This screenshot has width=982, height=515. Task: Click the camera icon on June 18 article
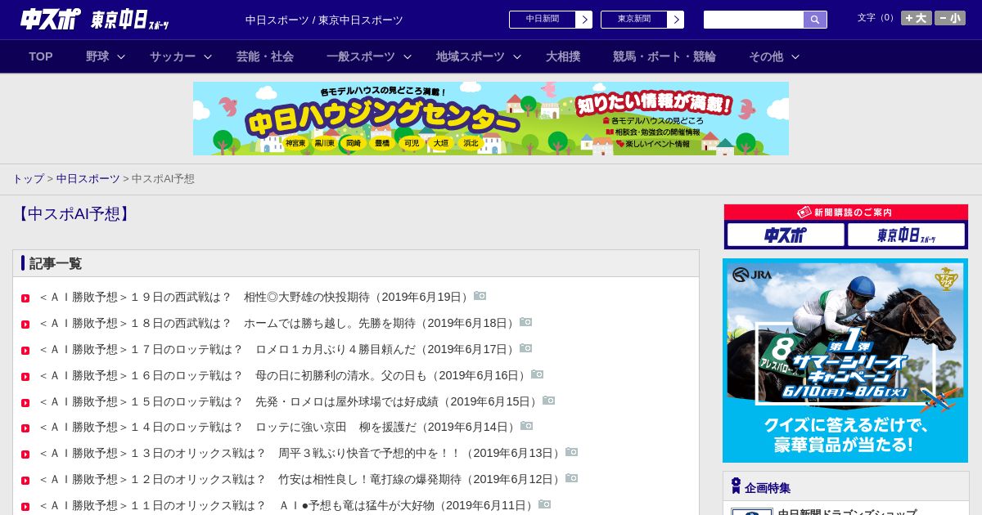pos(526,322)
